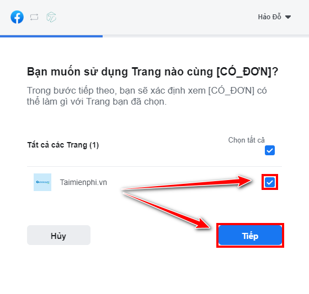Screen dimensions: 309x294
Task: Uncheck the Taimienphi.vn page checkbox
Action: tap(270, 182)
